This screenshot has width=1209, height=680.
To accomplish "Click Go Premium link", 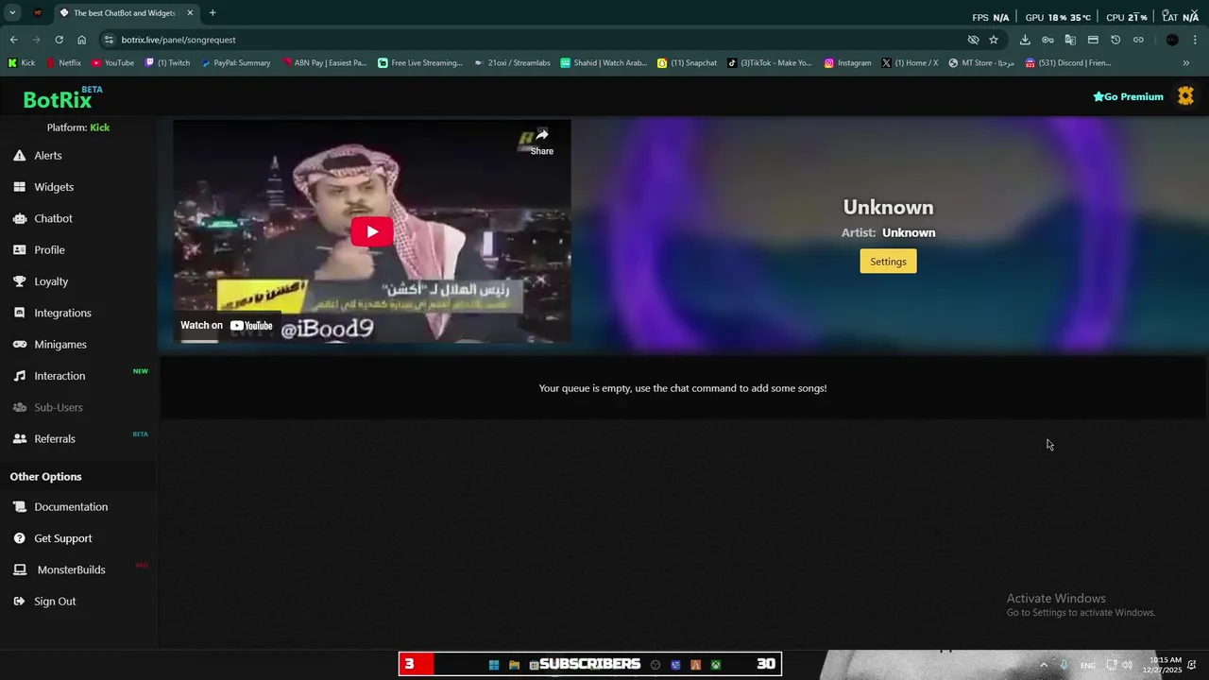I will coord(1128,96).
